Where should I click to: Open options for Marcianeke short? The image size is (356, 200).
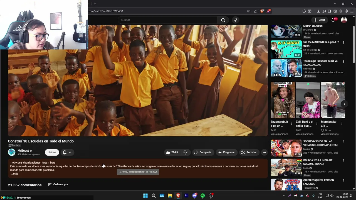click(x=342, y=123)
